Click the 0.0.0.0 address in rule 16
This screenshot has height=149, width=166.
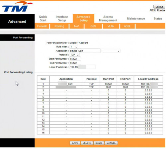click(148, 133)
